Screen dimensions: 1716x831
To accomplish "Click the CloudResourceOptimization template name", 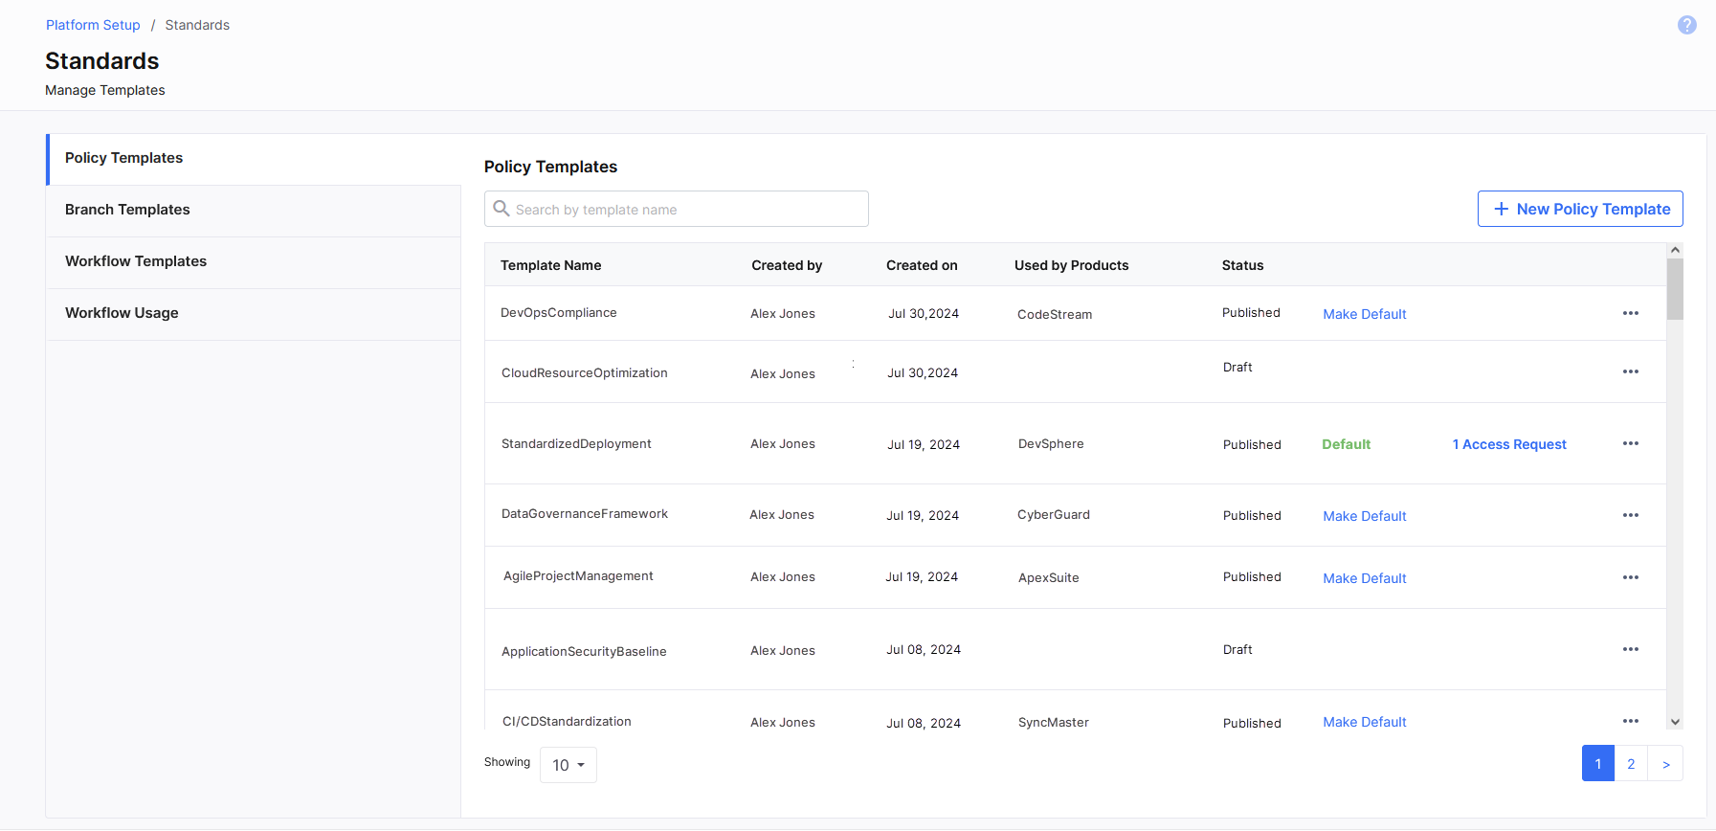I will coord(585,373).
